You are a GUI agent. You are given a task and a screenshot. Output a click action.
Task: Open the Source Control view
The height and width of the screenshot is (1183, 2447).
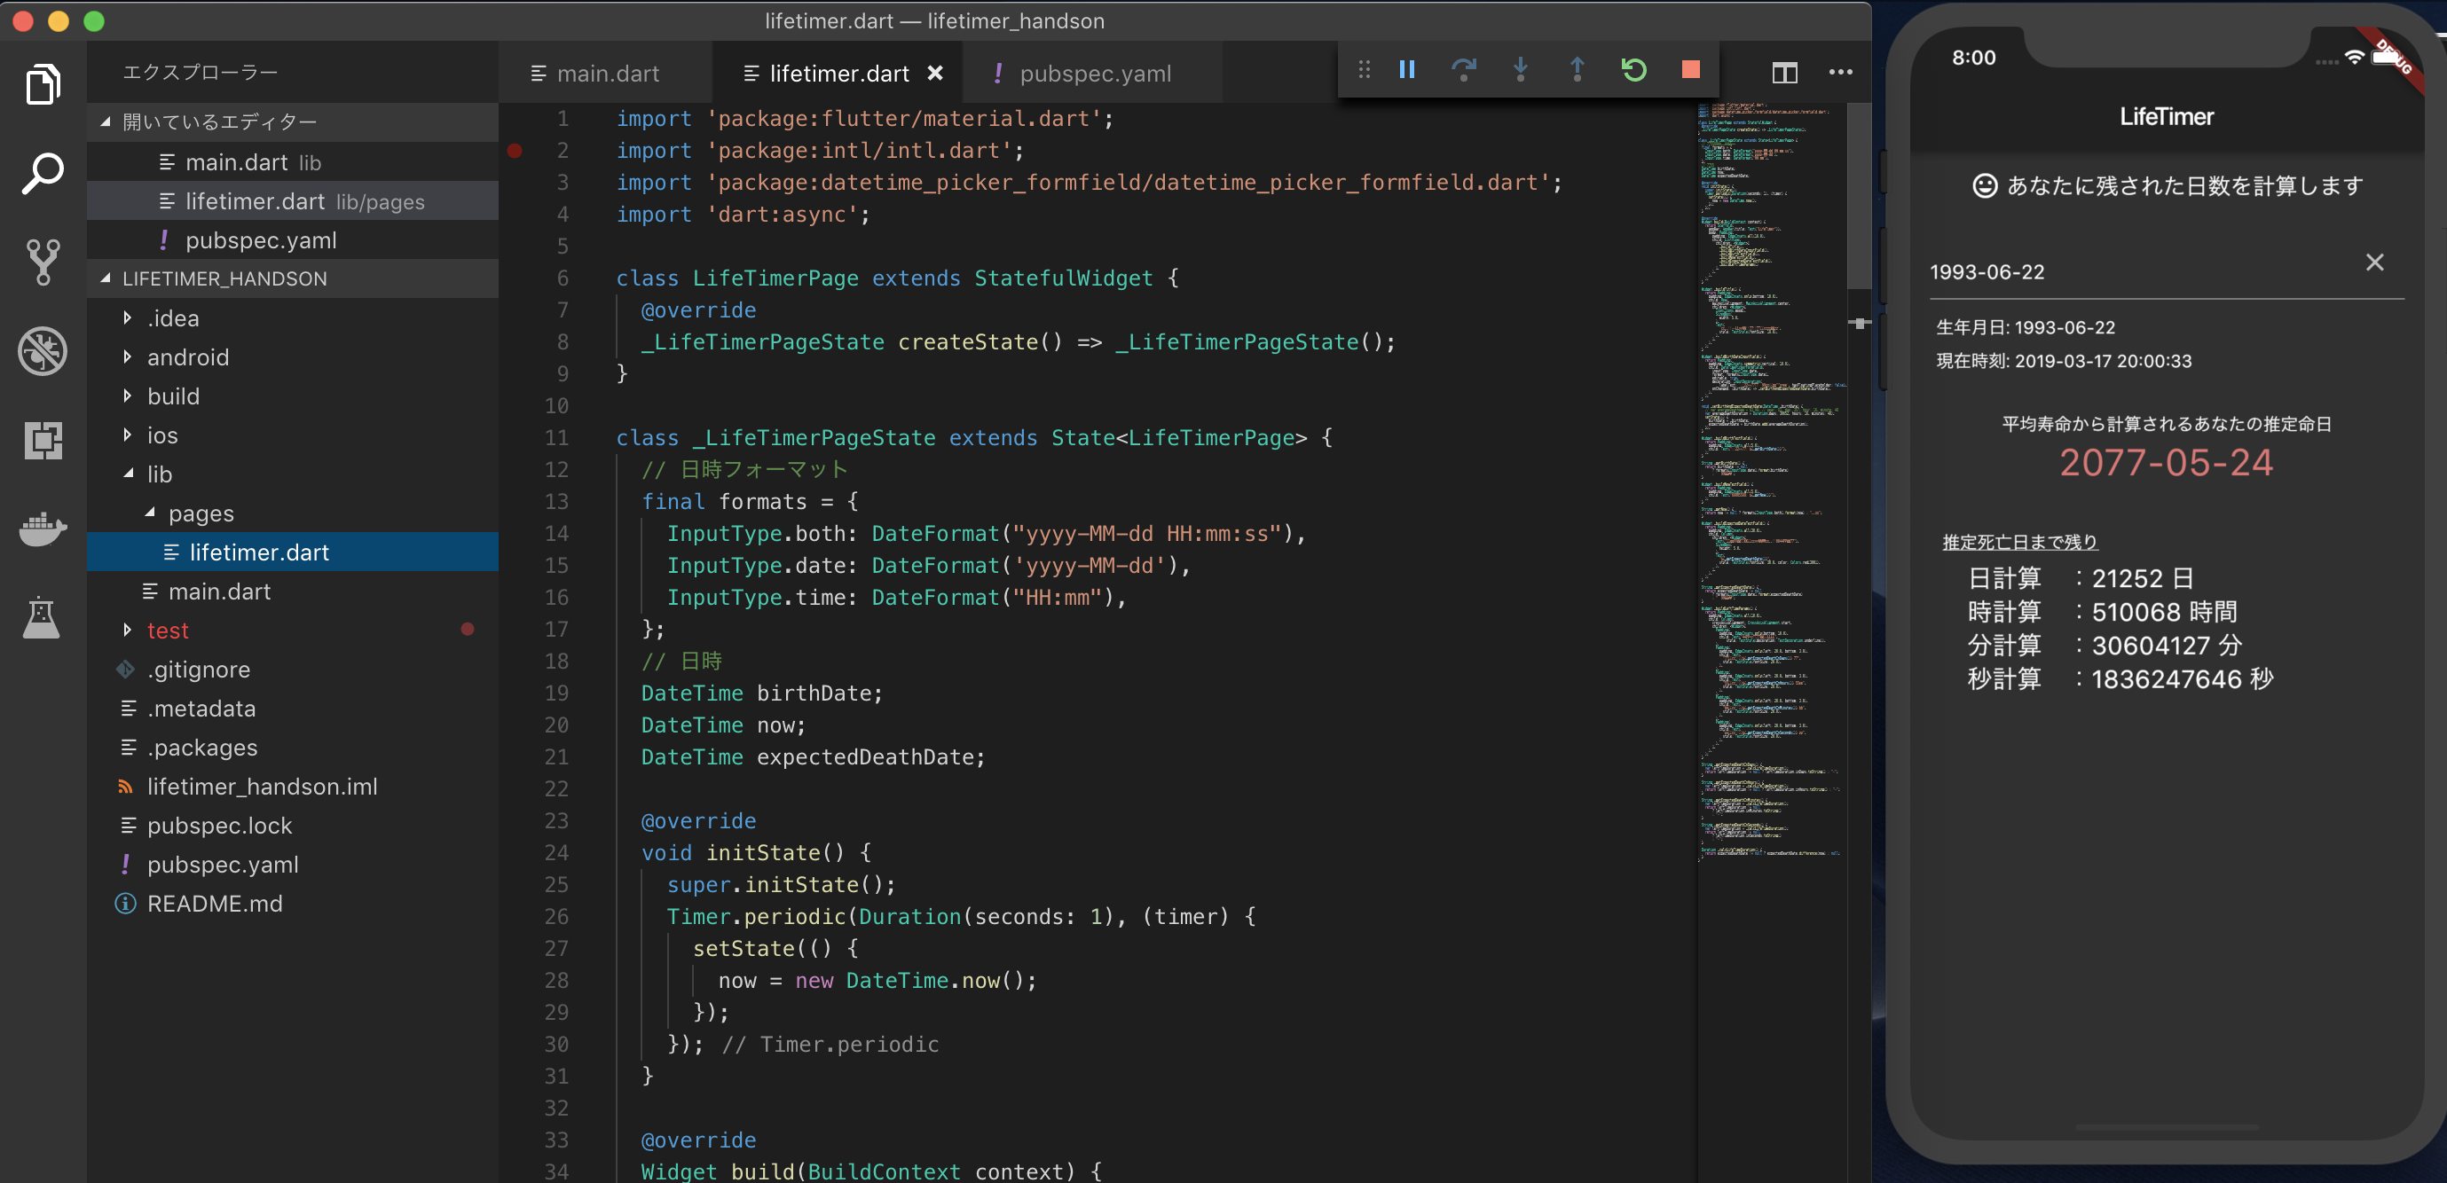(x=43, y=262)
